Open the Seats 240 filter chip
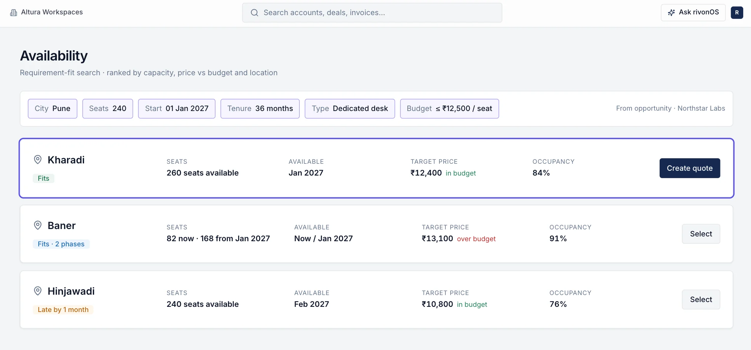 tap(108, 108)
